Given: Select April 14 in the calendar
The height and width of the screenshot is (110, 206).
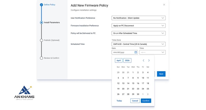Looking at the screenshot, I should 128,83.
